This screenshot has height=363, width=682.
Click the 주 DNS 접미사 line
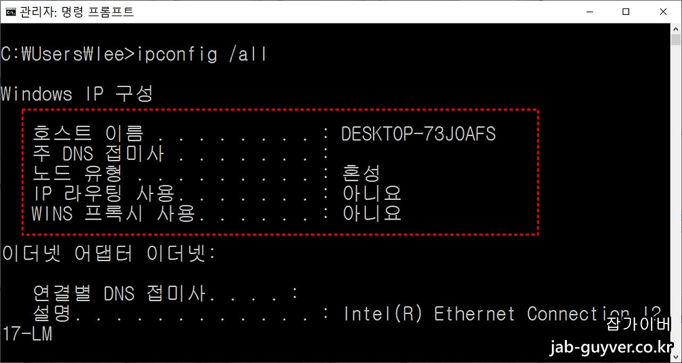tap(181, 154)
